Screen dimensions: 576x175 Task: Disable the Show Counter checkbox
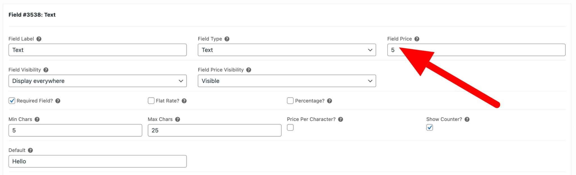click(429, 128)
